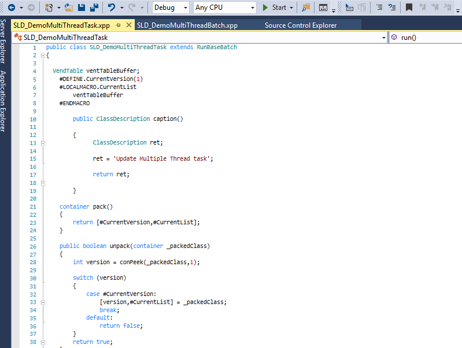Click the Navigate Forward arrow icon
Viewport: 462px width, 348px height.
click(x=31, y=8)
